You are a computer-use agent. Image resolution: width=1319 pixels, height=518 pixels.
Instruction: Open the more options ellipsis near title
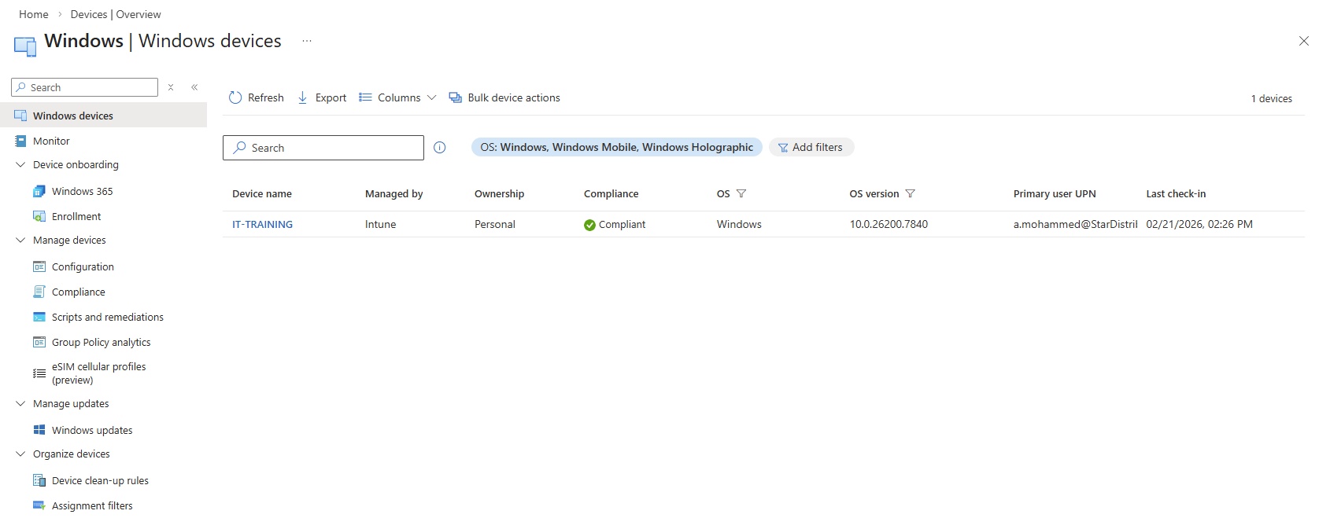click(307, 41)
